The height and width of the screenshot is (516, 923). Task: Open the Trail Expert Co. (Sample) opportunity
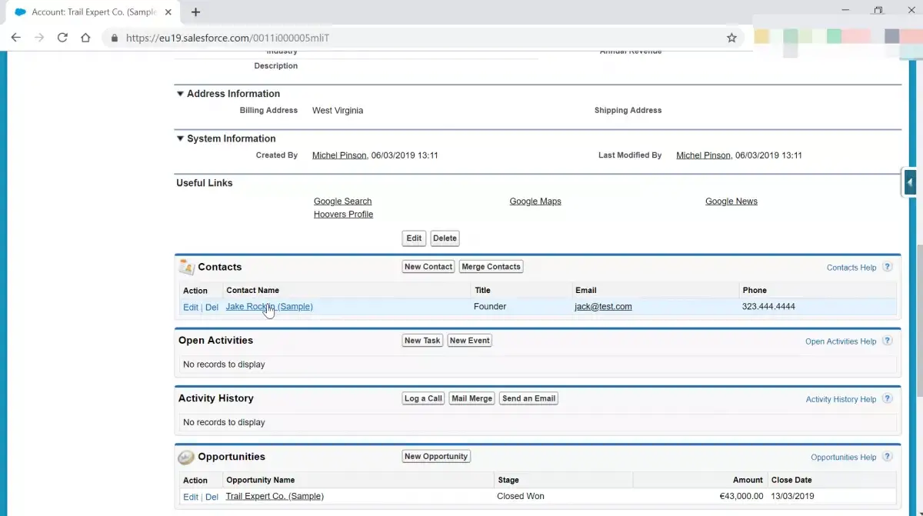pos(275,497)
